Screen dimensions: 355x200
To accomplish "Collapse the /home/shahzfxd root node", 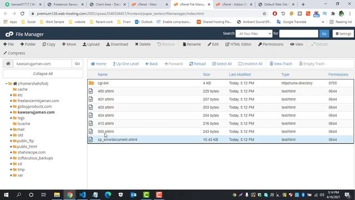I will tap(6, 83).
